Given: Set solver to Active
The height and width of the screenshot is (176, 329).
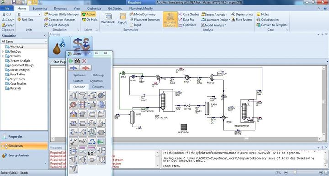Looking at the screenshot, I should click(x=89, y=14).
